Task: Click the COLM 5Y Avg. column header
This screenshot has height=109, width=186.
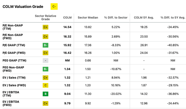Action: pos(144,18)
